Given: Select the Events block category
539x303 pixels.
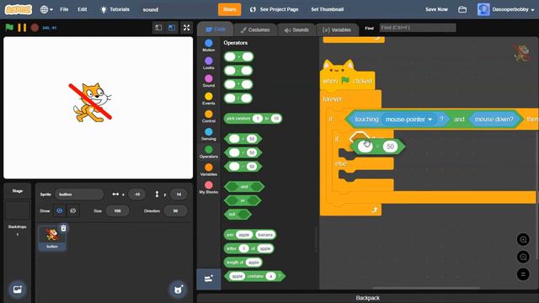Looking at the screenshot, I should tap(209, 98).
